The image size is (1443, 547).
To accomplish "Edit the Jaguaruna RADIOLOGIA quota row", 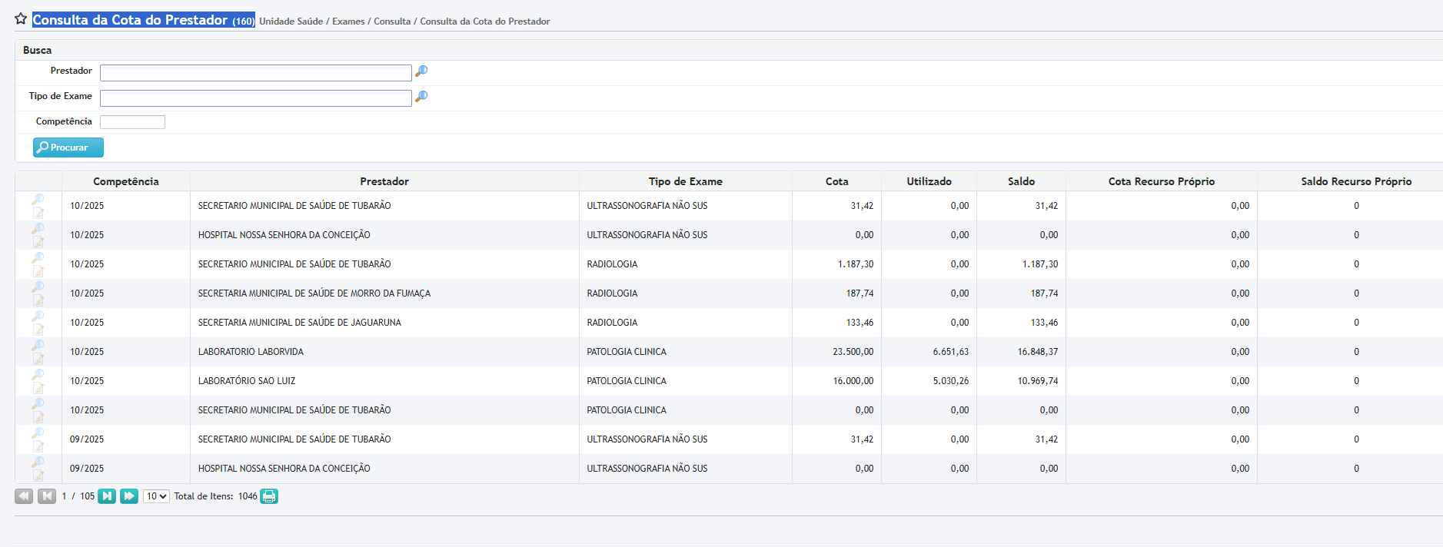I will click(38, 330).
